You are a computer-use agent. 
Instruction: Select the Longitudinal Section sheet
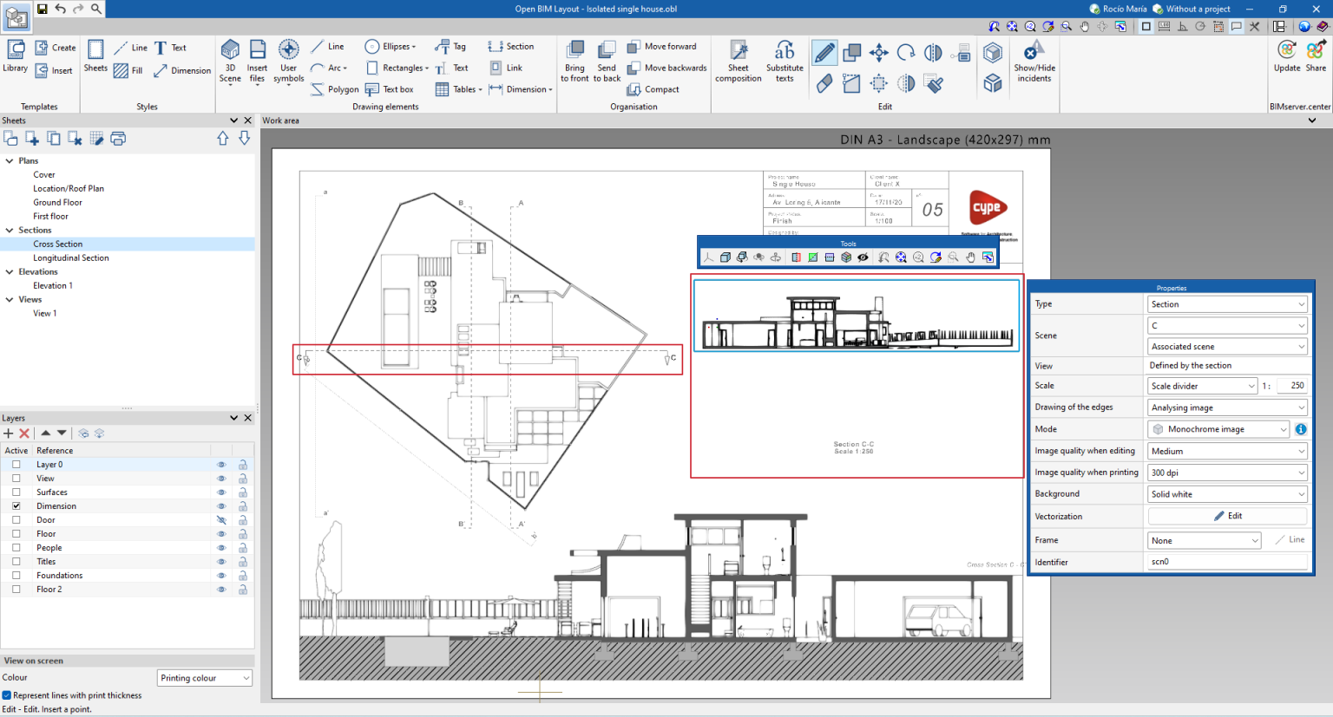click(x=69, y=257)
